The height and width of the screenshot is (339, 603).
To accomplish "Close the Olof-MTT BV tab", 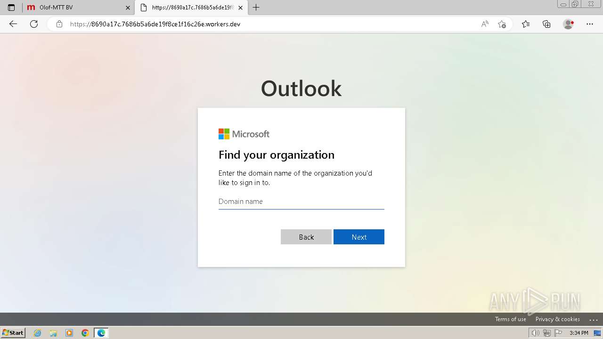I will pos(128,8).
